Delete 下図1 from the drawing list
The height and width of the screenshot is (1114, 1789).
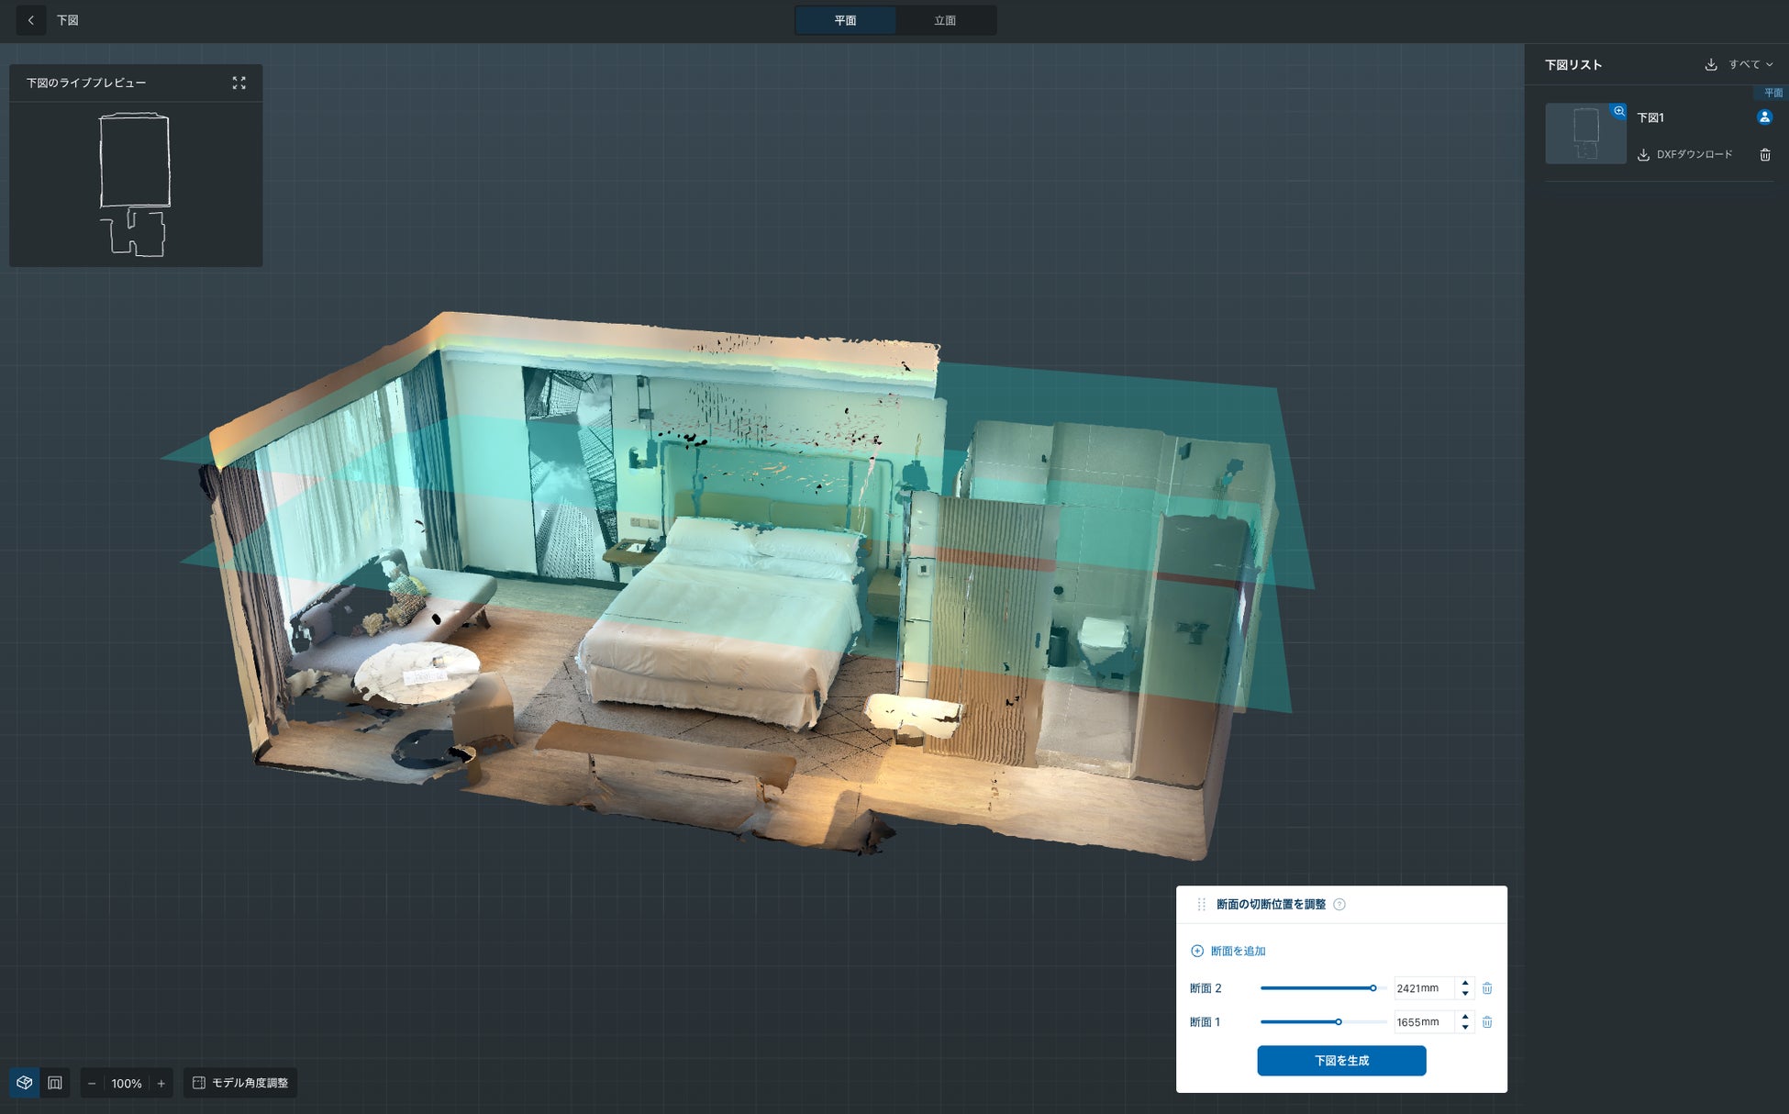[x=1764, y=155]
